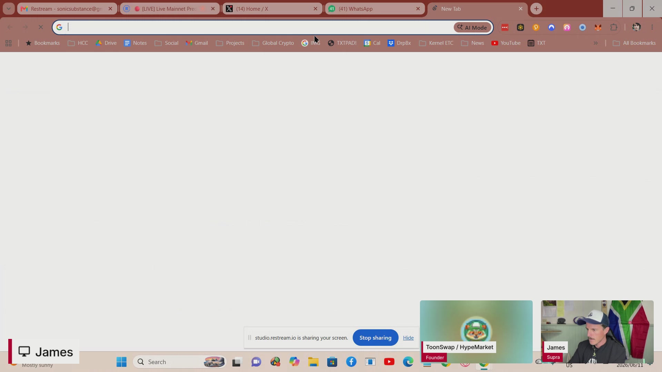Click Stop sharing button
This screenshot has width=662, height=372.
coord(375,338)
